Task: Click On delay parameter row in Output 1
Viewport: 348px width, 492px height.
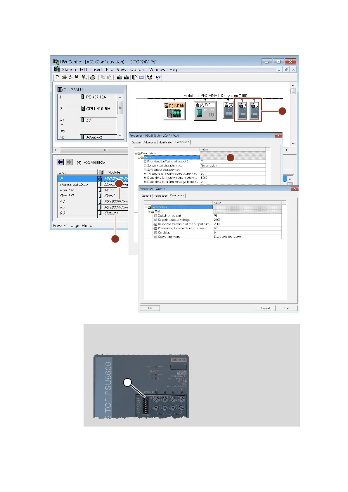Action: 213,233
